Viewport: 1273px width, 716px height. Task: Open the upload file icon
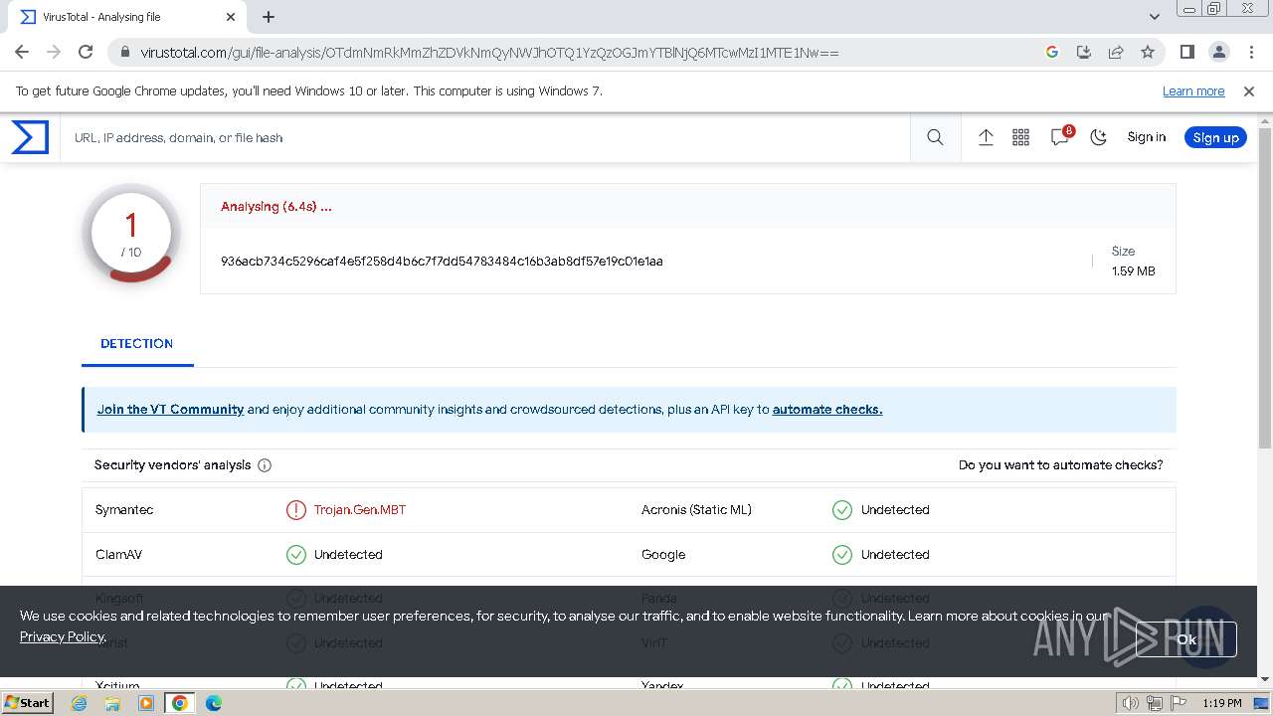click(986, 138)
